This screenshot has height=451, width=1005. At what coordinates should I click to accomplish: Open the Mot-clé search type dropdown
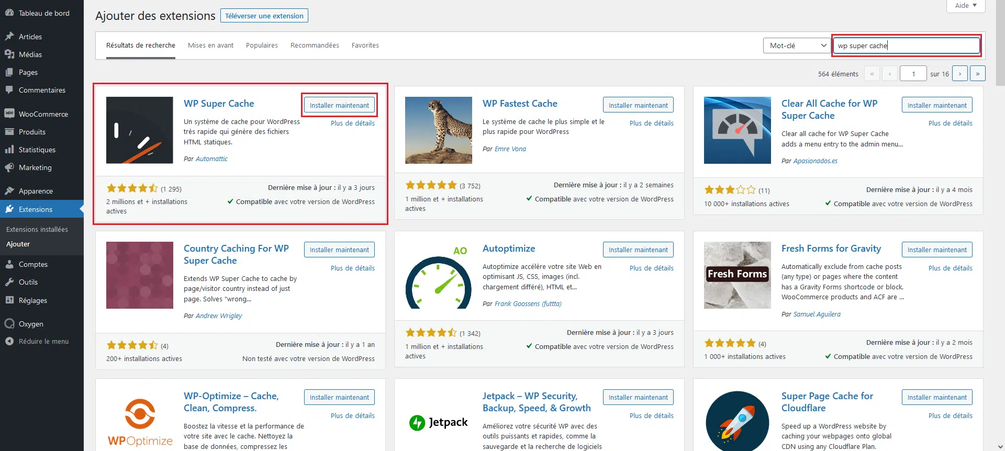point(797,46)
